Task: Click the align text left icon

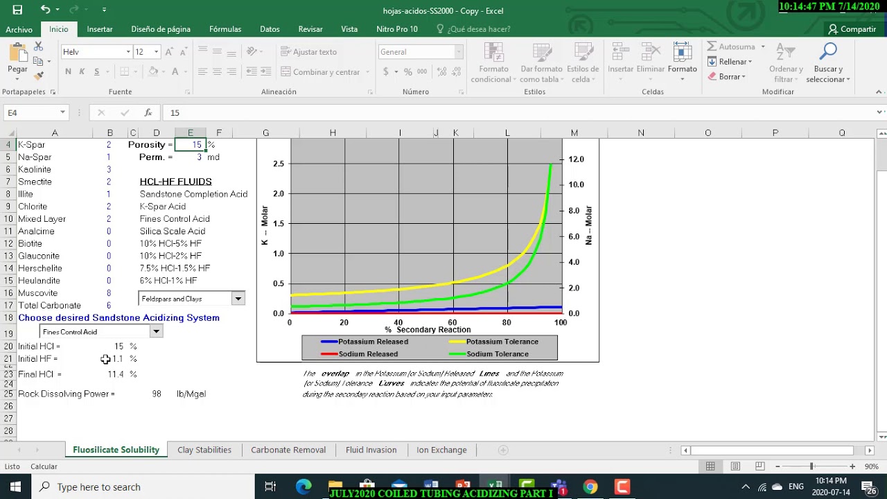Action: coord(202,71)
